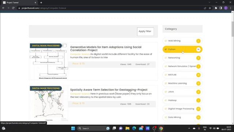Screen dimensions: 234x132
Task: Open the tab search dropdown arrow
Action: [x=210, y=3]
